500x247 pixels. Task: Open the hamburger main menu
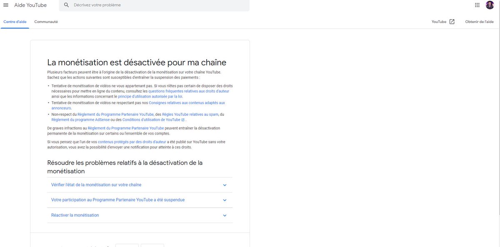tap(6, 5)
